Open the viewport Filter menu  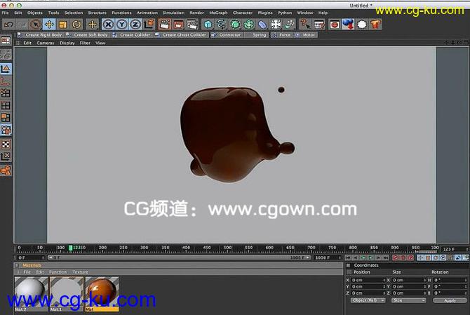[85, 43]
